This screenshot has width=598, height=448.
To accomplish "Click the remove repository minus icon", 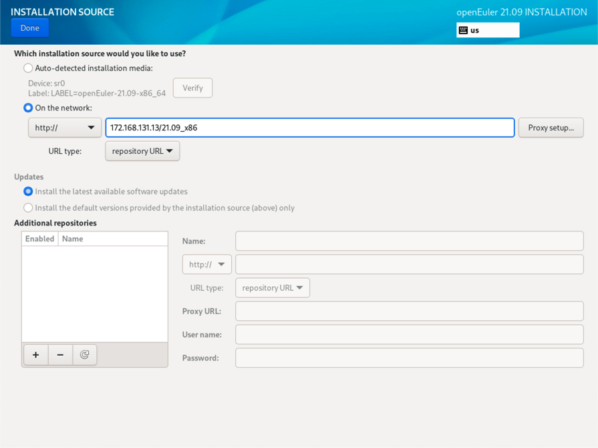I will tap(60, 355).
